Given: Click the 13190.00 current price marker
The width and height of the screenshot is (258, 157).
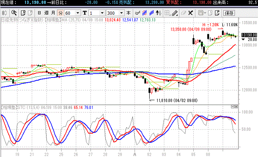Looking at the screenshot, I should 249,35.
